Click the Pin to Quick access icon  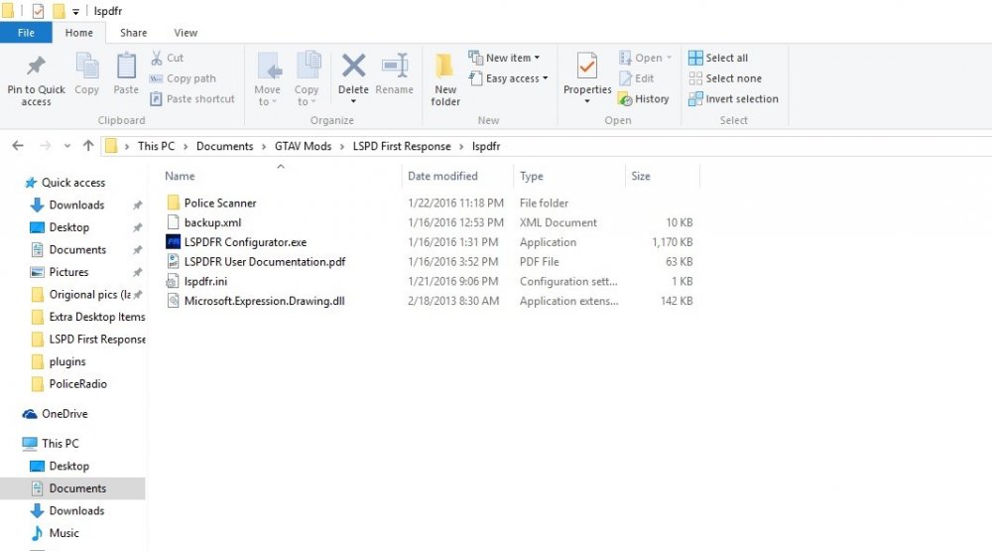tap(36, 66)
